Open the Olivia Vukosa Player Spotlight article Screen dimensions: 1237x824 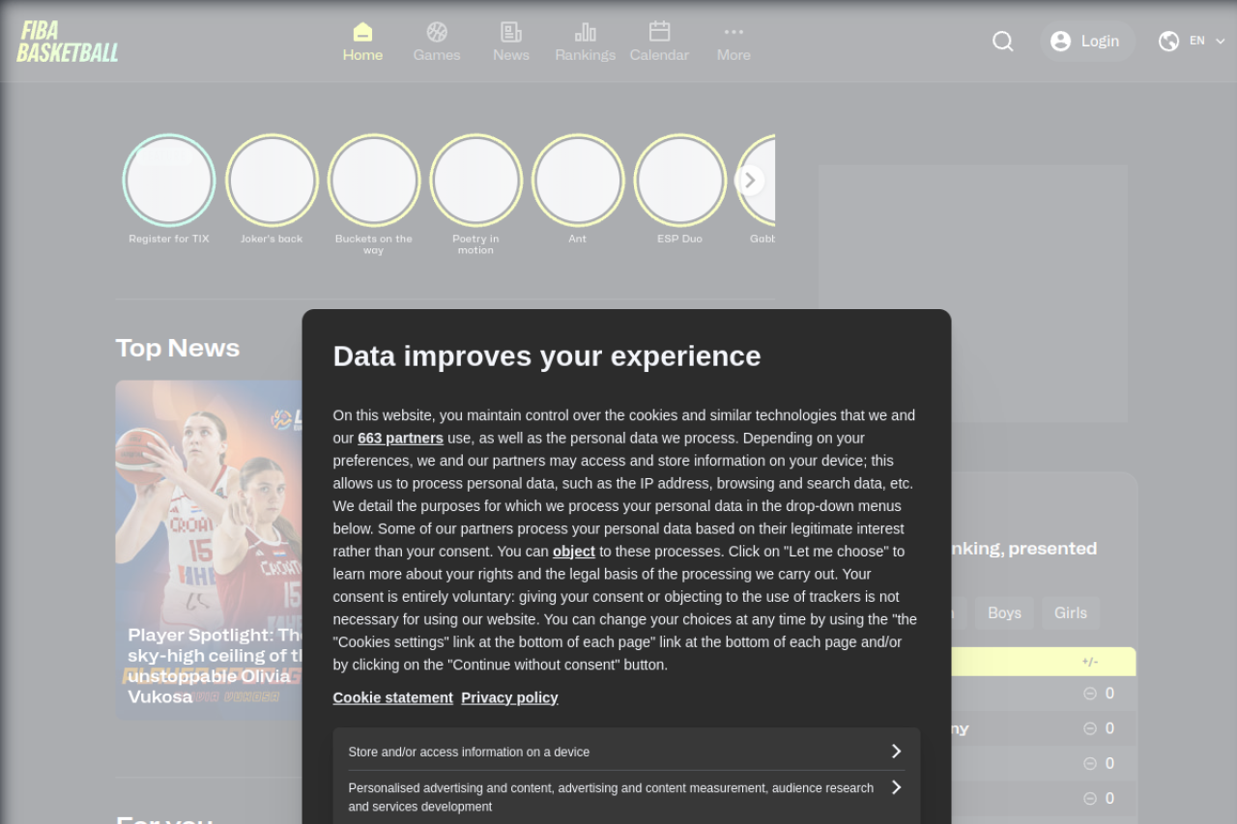[x=209, y=550]
